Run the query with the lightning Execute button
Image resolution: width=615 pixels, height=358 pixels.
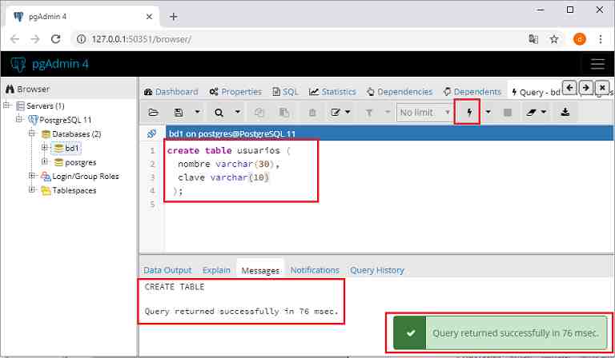tap(469, 113)
